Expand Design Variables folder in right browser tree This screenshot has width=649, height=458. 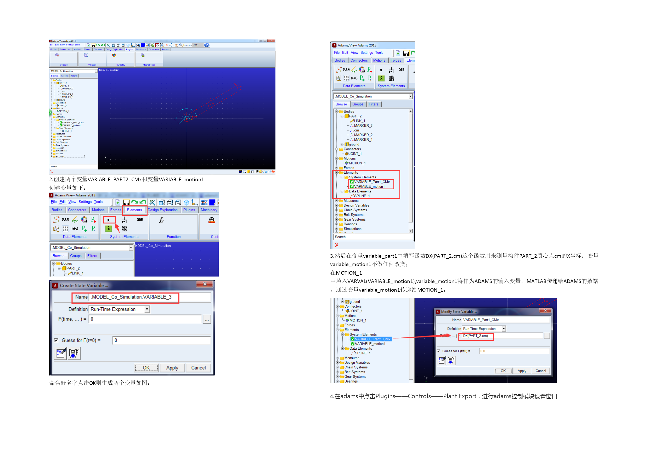[337, 205]
